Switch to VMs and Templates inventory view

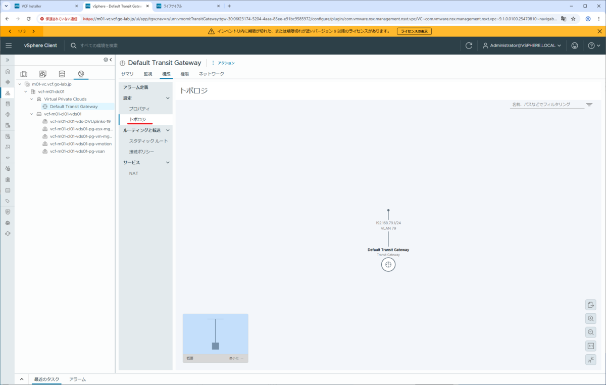click(x=43, y=74)
